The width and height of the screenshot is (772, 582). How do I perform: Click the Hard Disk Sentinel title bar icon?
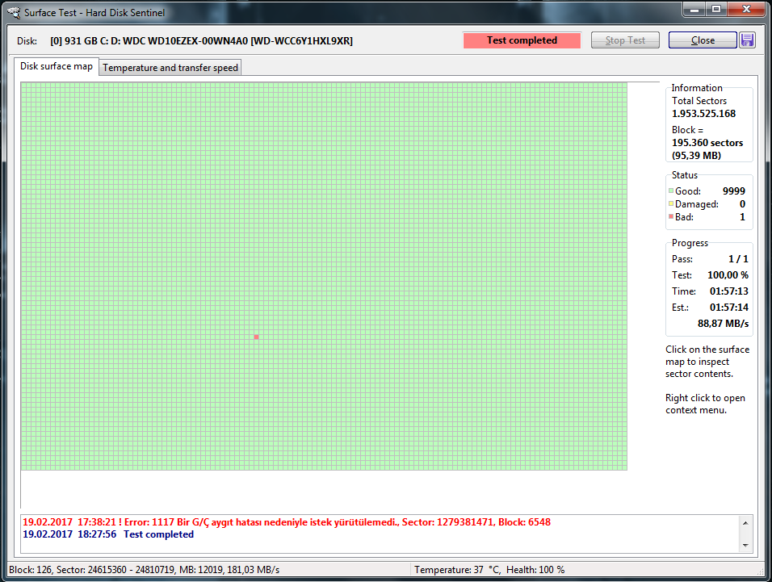[14, 13]
